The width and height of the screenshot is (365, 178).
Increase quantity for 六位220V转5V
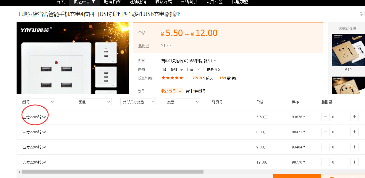[x=355, y=162]
